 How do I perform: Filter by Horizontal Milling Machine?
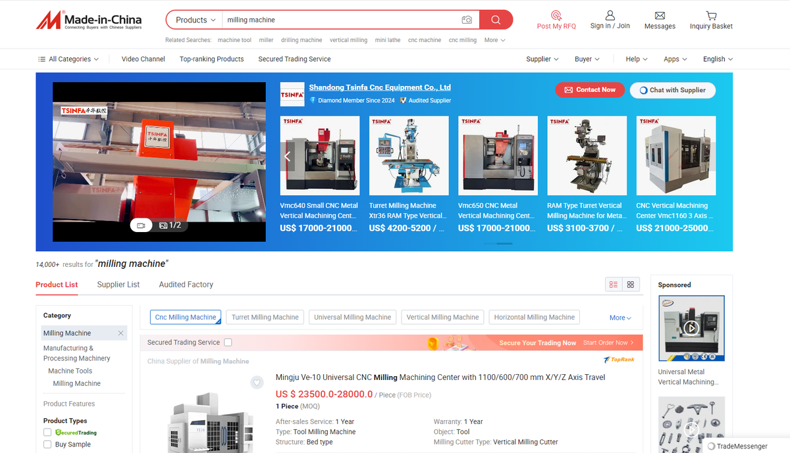point(535,317)
